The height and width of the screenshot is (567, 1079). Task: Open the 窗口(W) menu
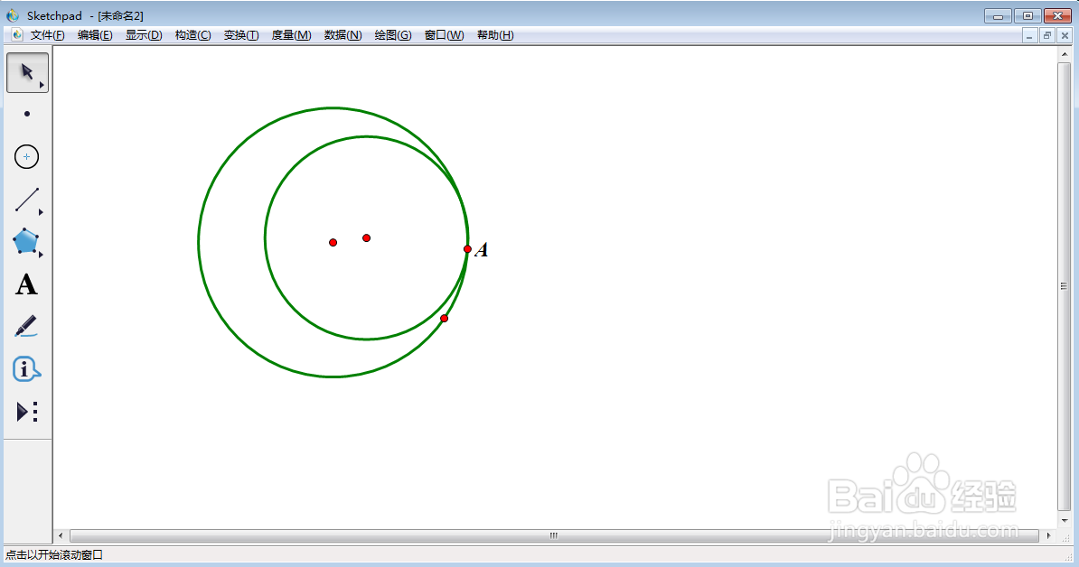[444, 35]
